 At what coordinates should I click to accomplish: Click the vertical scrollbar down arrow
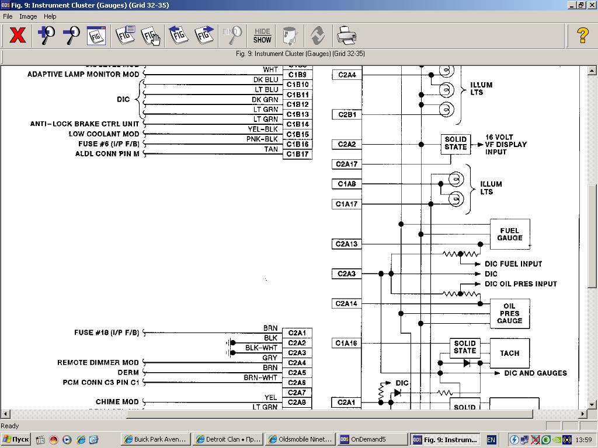pyautogui.click(x=592, y=404)
